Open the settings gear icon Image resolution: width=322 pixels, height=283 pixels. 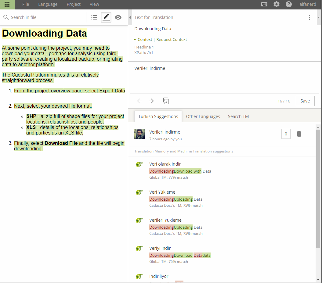[276, 4]
